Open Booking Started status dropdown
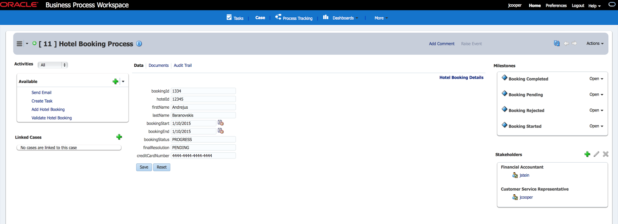618x224 pixels. 596,126
